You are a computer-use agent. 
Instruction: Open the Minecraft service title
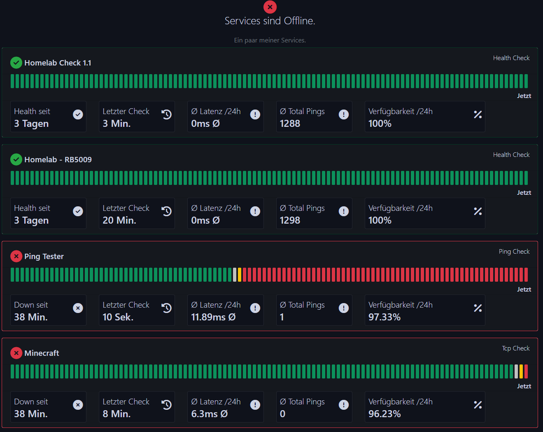[x=42, y=353]
